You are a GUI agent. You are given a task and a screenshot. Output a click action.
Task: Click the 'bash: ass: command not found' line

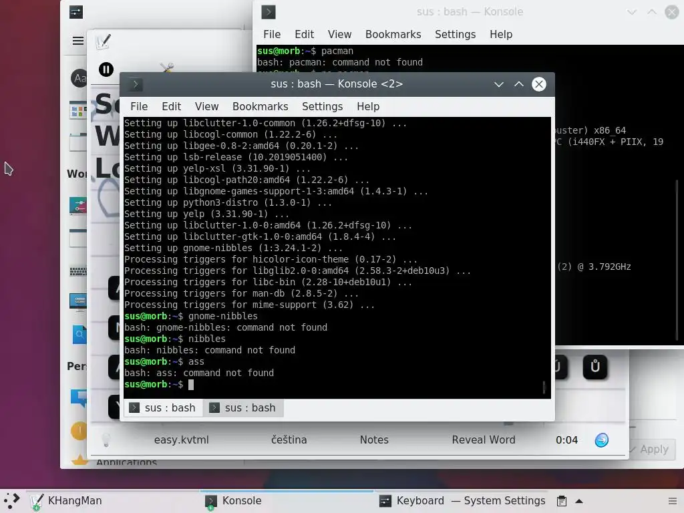pyautogui.click(x=199, y=373)
